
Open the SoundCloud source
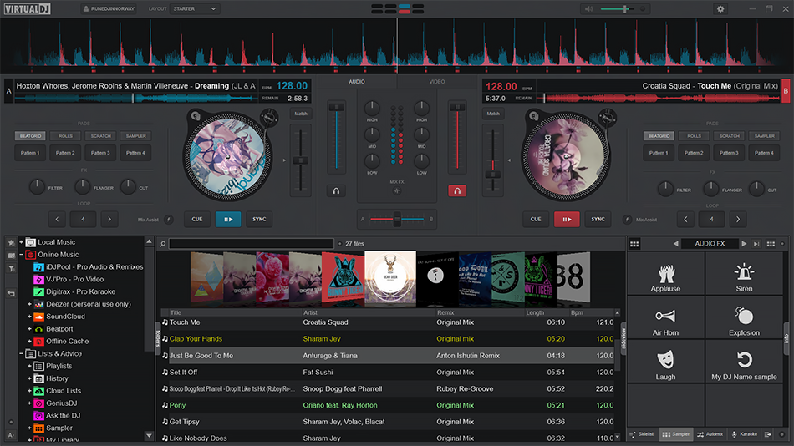[65, 317]
